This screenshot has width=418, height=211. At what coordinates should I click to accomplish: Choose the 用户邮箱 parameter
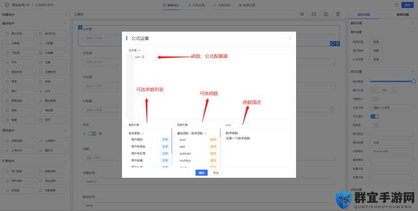149,160
